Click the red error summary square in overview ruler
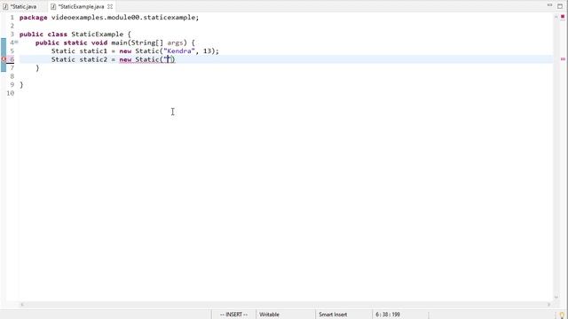Image resolution: width=568 pixels, height=319 pixels. click(x=563, y=17)
